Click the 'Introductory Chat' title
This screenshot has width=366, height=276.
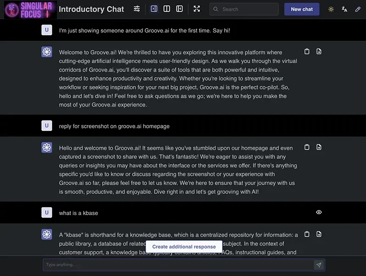click(91, 9)
